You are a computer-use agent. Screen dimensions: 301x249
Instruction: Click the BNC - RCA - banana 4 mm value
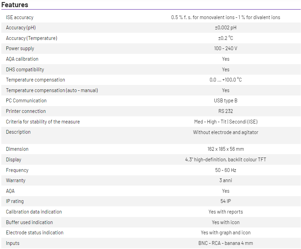[225, 243]
